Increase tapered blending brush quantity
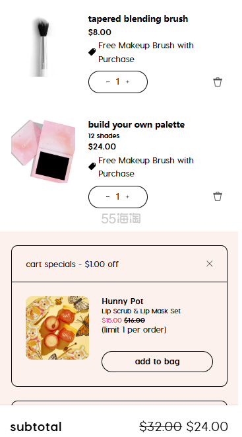242x437 pixels. click(x=127, y=82)
